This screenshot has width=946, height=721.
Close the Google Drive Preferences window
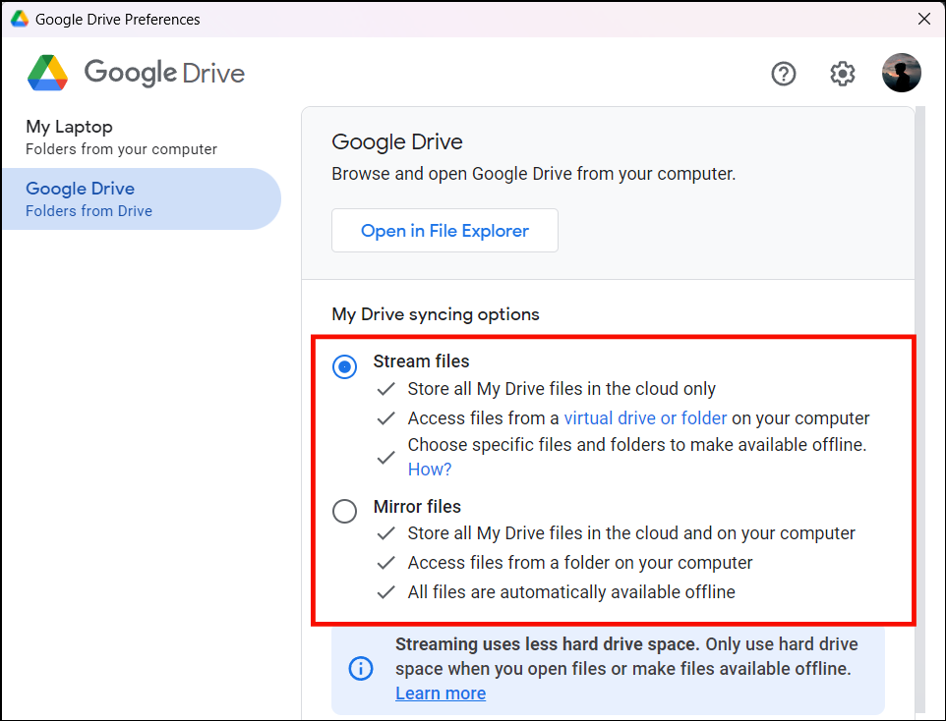(922, 19)
